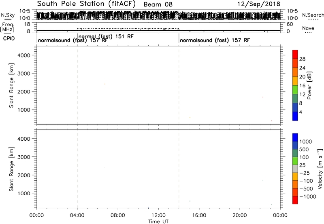Pick the green 25–100 Velocity colorbar segment
Viewport: 324px width, 224px height.
pyautogui.click(x=295, y=161)
